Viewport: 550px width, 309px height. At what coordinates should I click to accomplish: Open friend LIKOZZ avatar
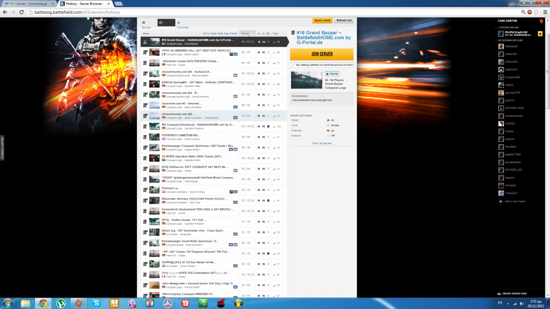pos(501,124)
